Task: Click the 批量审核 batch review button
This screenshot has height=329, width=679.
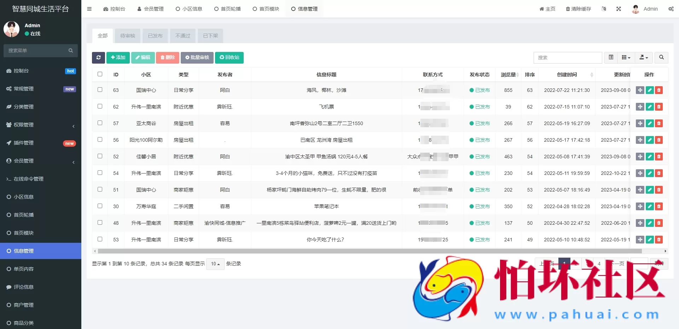Action: [x=197, y=58]
